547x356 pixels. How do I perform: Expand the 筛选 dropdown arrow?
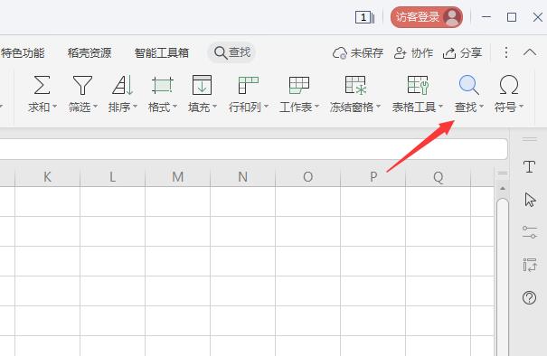click(95, 106)
